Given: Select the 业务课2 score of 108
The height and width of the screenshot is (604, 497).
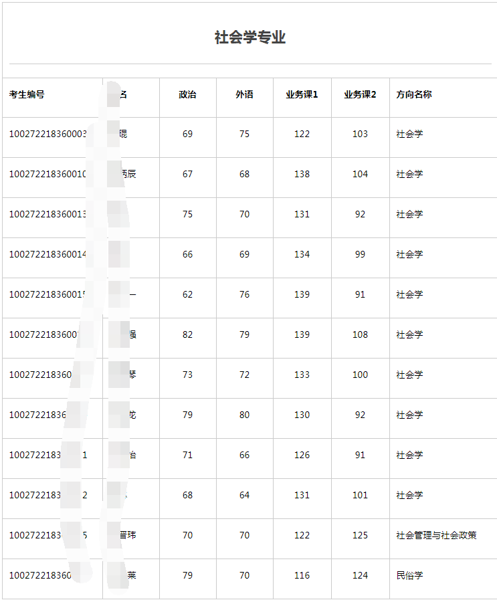Looking at the screenshot, I should [360, 334].
